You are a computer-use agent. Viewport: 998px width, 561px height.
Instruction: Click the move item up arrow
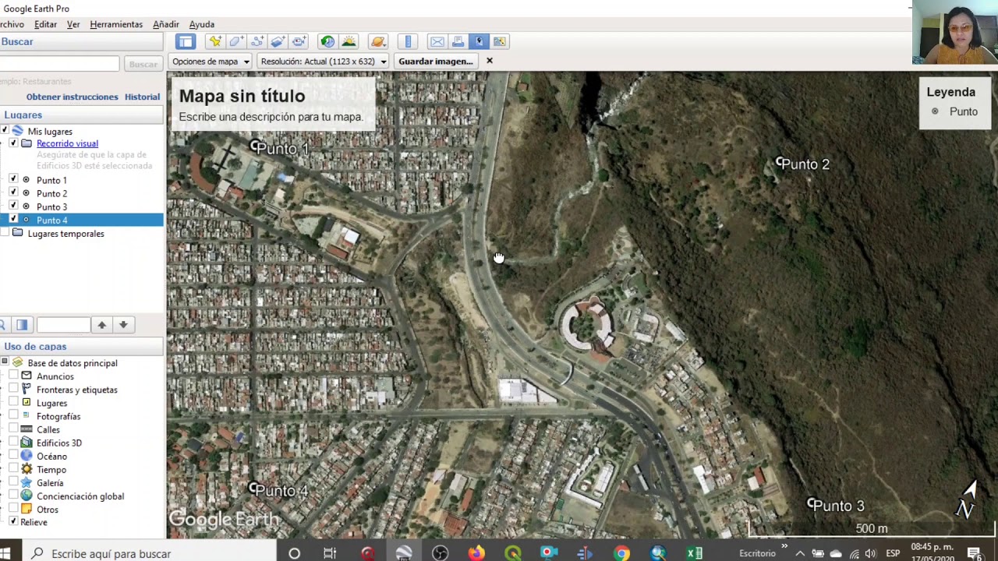click(x=101, y=325)
